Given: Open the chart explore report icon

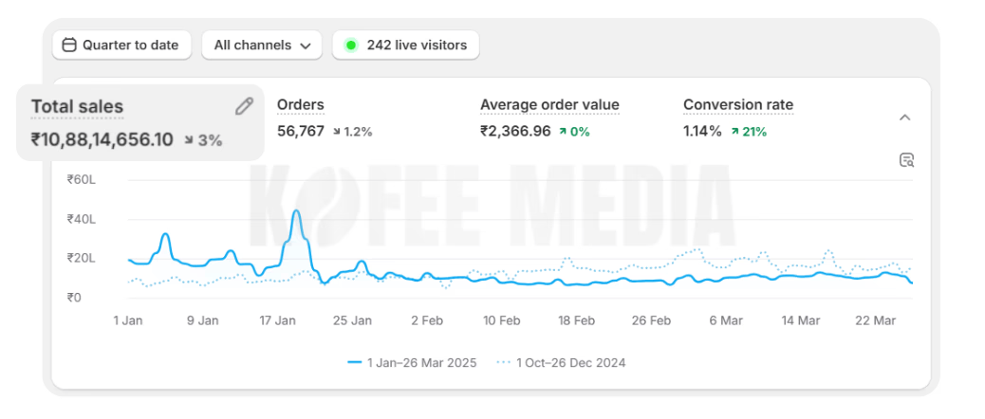Looking at the screenshot, I should pos(905,160).
